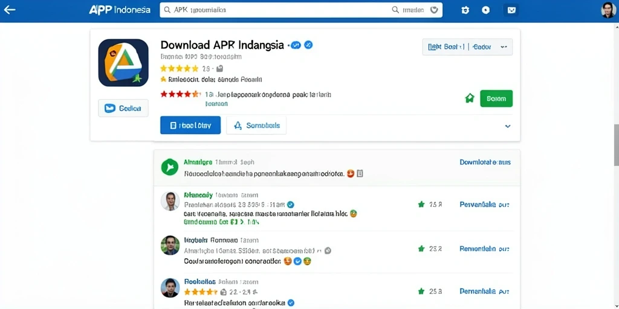Viewport: 619px width, 309px height.
Task: Click the yellow five-star rating row
Action: 179,69
